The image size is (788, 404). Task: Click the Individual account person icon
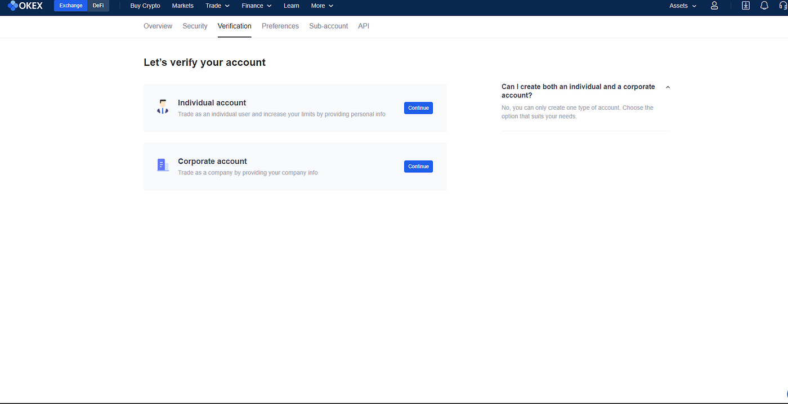pyautogui.click(x=163, y=107)
